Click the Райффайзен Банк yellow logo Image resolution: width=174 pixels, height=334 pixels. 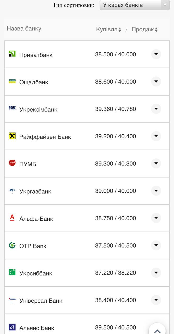(12, 136)
